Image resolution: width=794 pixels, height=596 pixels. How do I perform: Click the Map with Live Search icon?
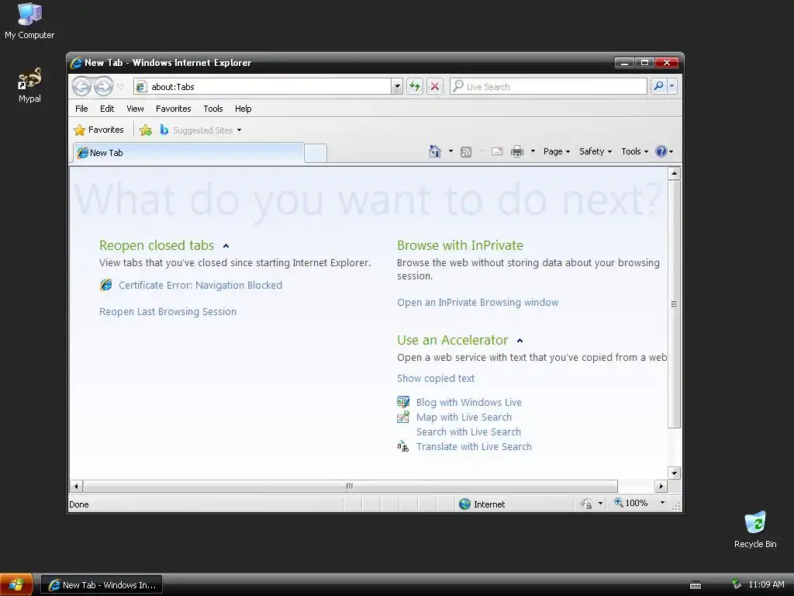coord(403,417)
